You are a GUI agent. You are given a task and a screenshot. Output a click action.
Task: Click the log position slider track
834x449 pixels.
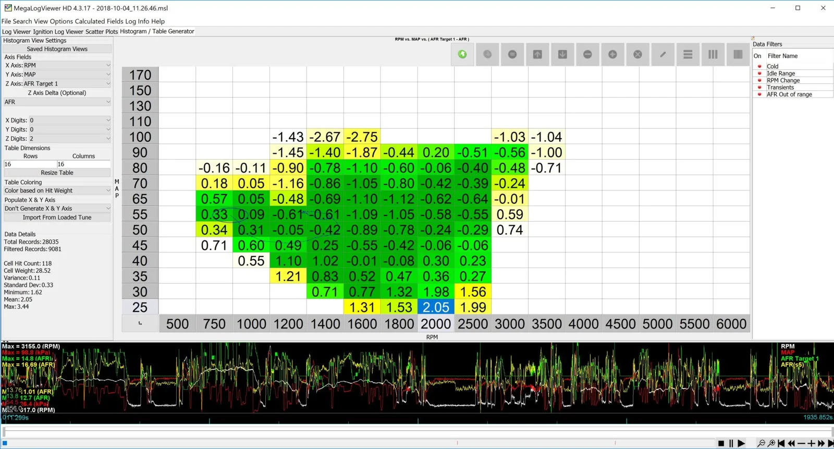pyautogui.click(x=417, y=431)
